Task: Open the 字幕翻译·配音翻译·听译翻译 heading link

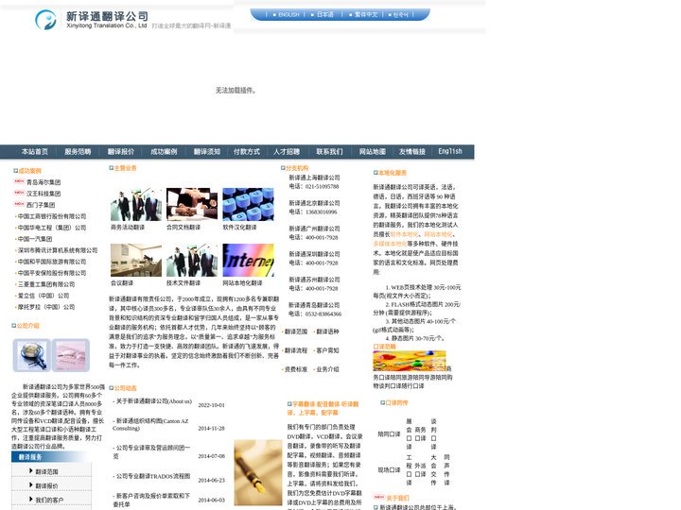Action: tap(323, 408)
